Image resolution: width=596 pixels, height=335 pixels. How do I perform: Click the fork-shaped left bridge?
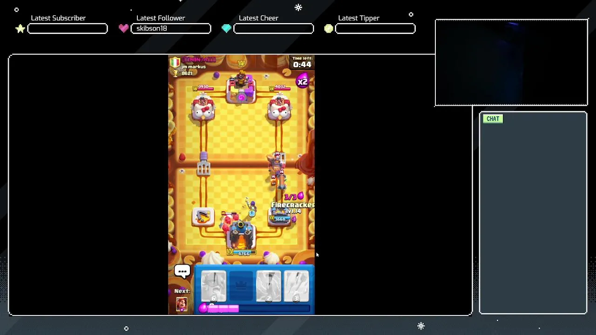(203, 163)
